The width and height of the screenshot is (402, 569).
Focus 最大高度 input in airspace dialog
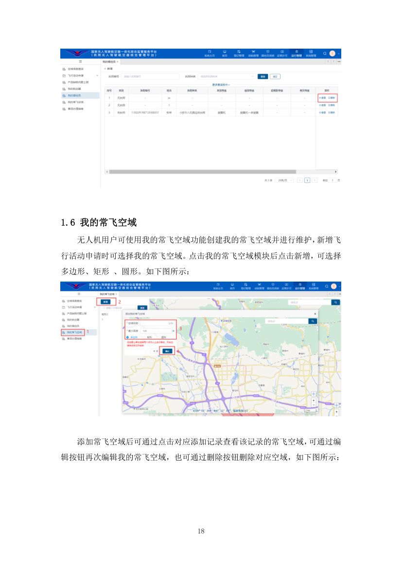click(x=156, y=331)
